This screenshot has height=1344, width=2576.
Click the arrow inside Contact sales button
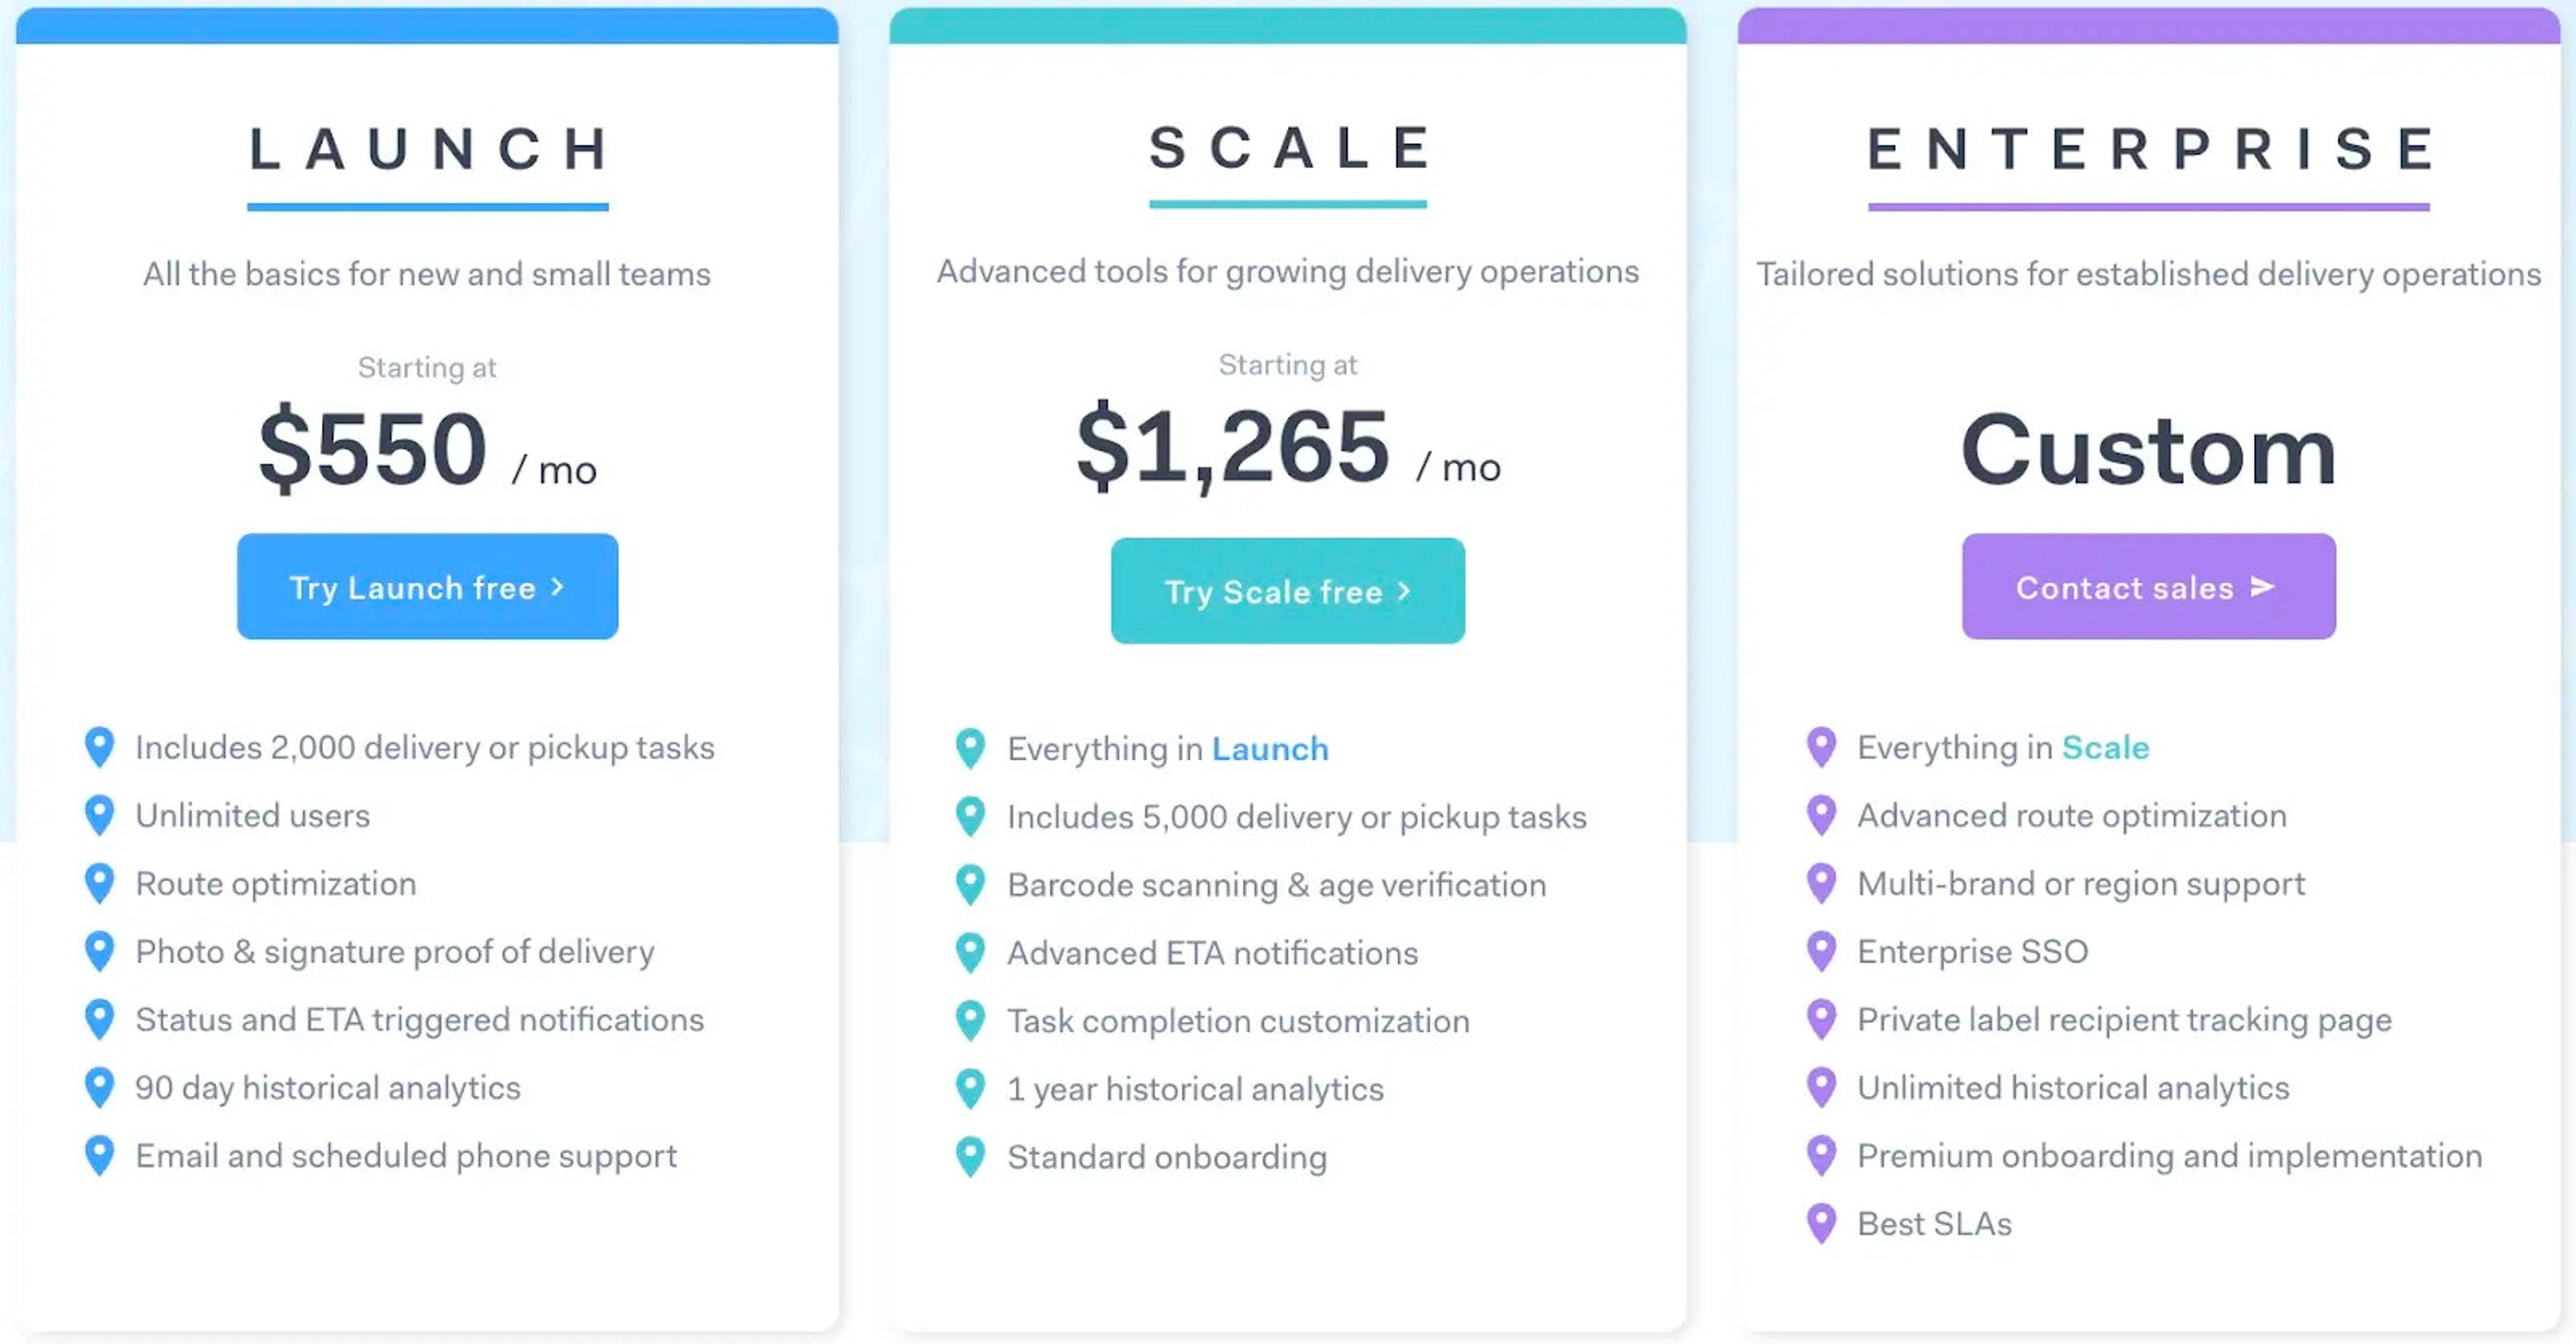tap(2261, 588)
